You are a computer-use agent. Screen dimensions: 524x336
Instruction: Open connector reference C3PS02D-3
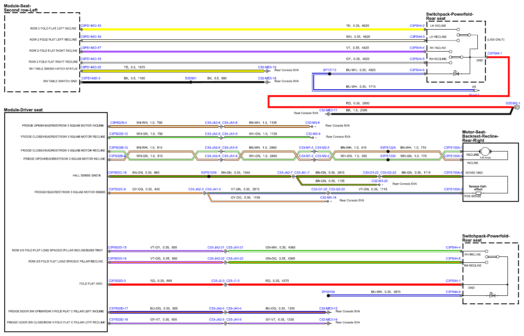pos(117,280)
